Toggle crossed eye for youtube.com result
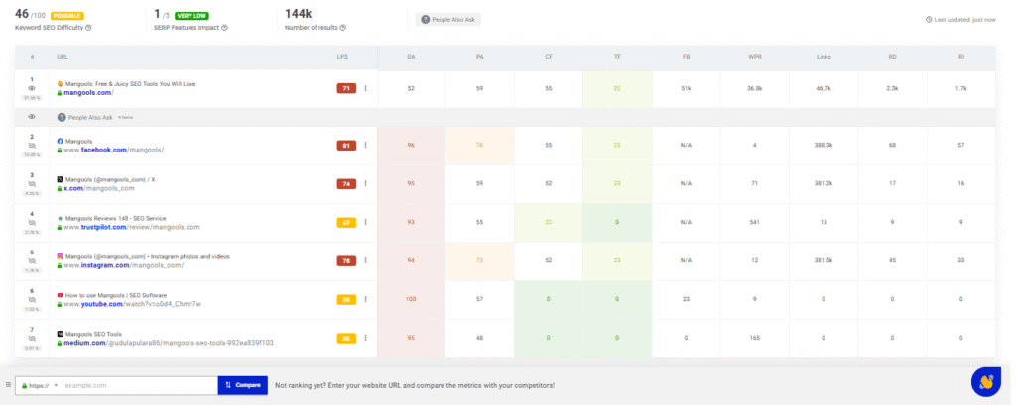The image size is (1016, 405). coord(32,300)
